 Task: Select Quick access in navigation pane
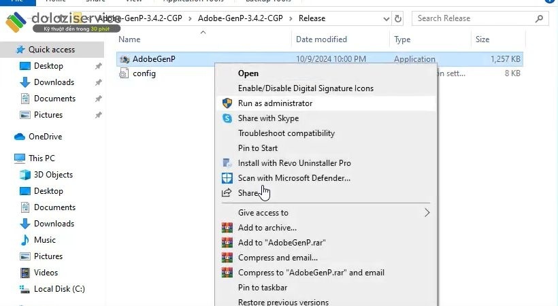52,50
